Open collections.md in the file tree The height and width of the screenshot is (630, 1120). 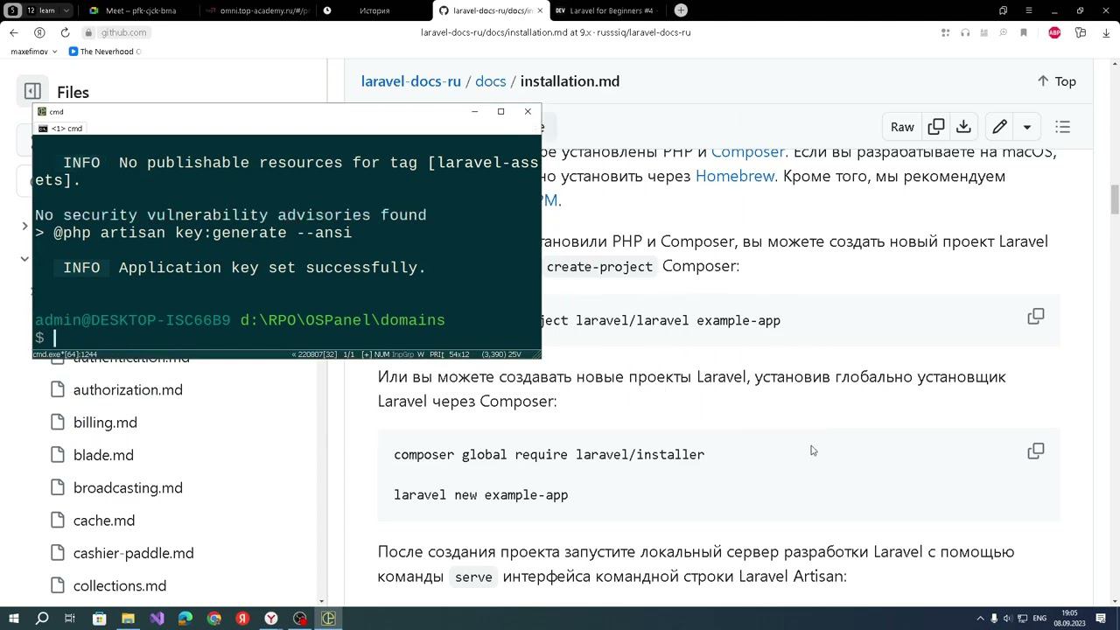point(119,586)
